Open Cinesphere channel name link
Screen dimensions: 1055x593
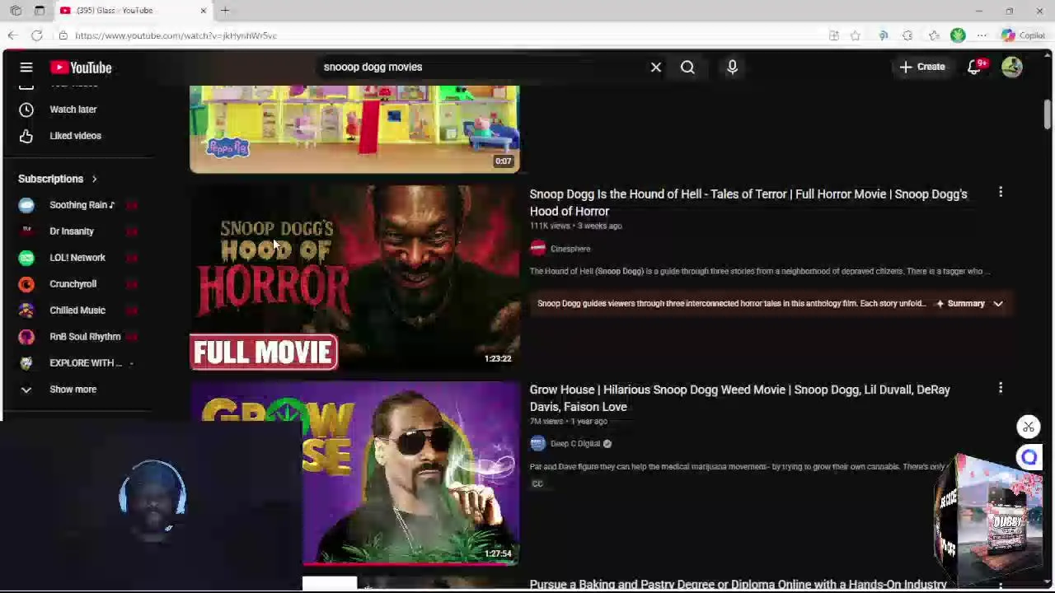click(570, 249)
